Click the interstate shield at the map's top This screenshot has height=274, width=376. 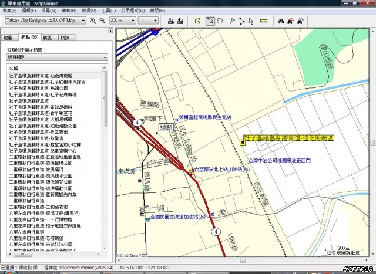click(155, 32)
